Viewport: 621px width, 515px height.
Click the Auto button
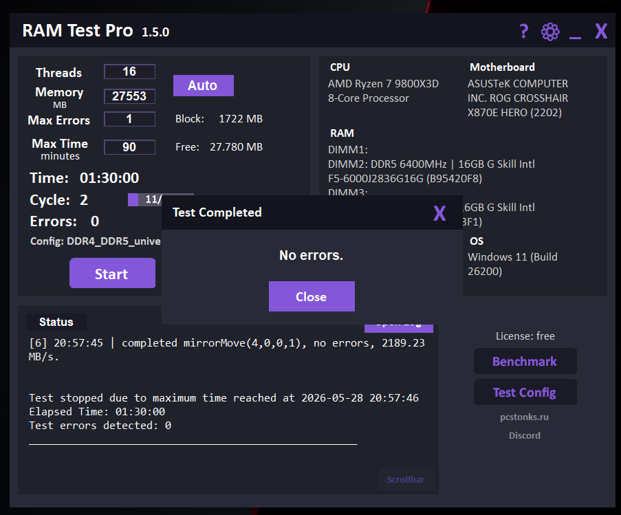coord(203,85)
